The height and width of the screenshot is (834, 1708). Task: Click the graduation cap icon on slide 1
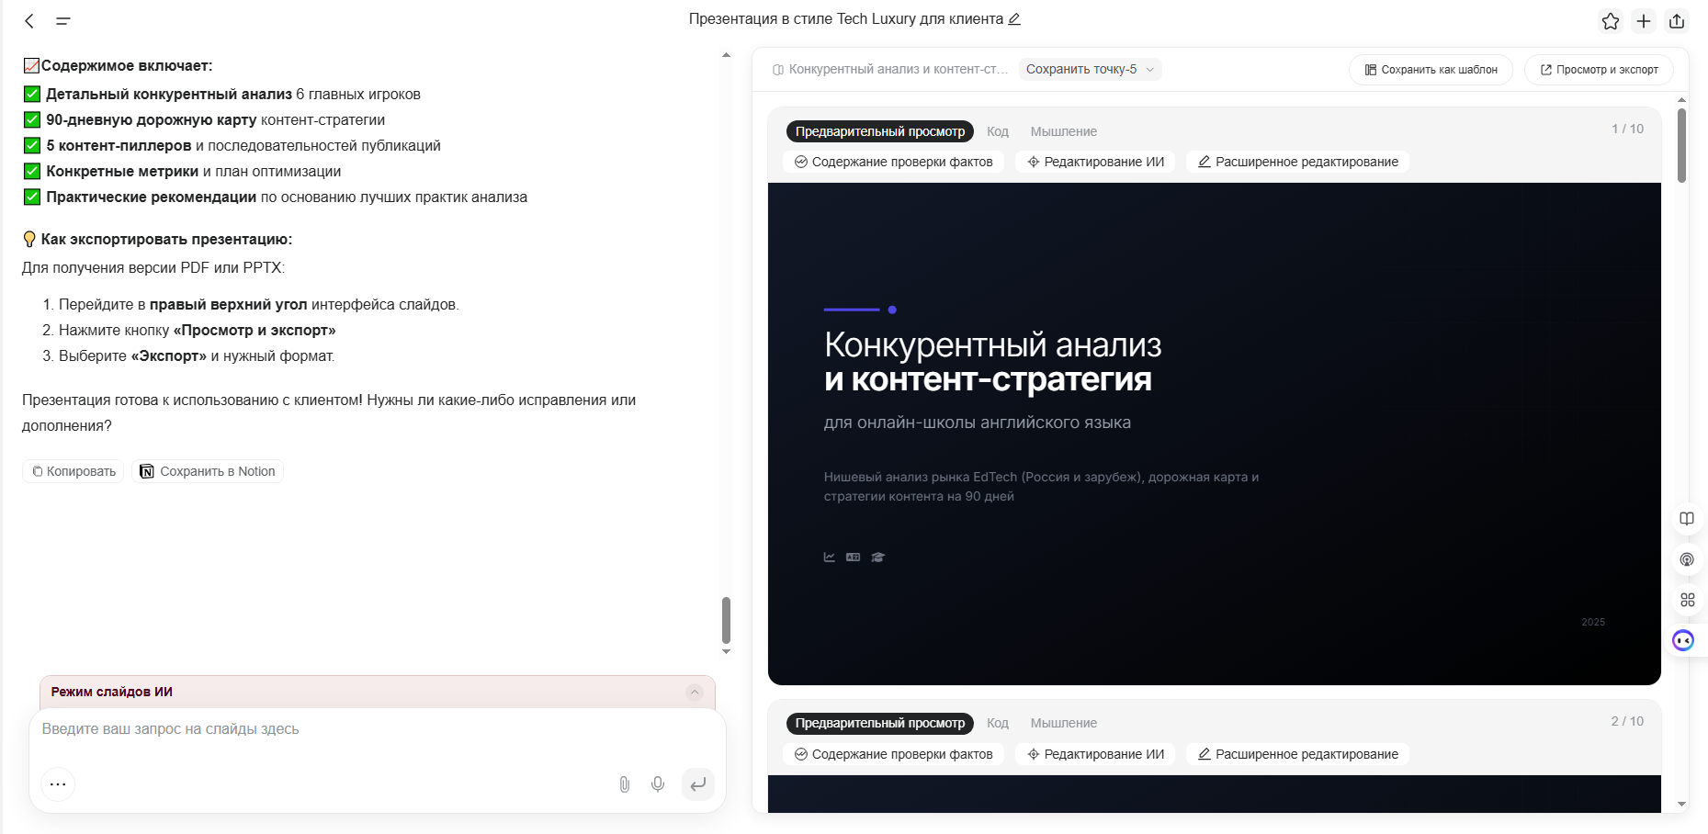pos(878,557)
